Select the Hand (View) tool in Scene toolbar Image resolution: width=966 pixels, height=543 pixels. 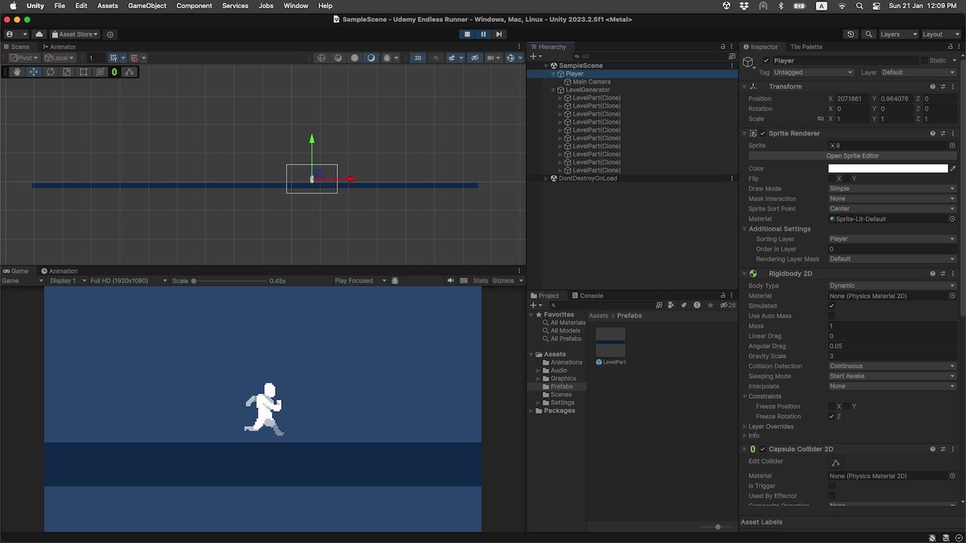coord(17,72)
